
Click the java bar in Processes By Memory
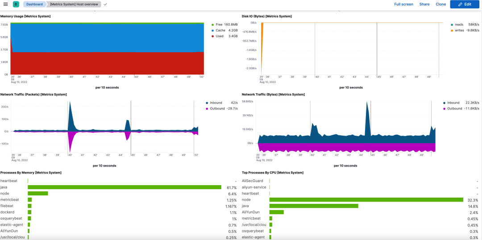125,187
